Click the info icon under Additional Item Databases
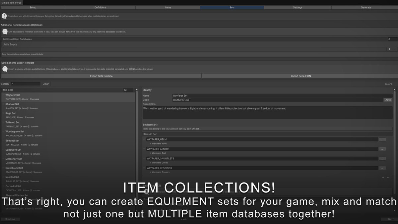Screen dimensions: 398x224 point(4,32)
